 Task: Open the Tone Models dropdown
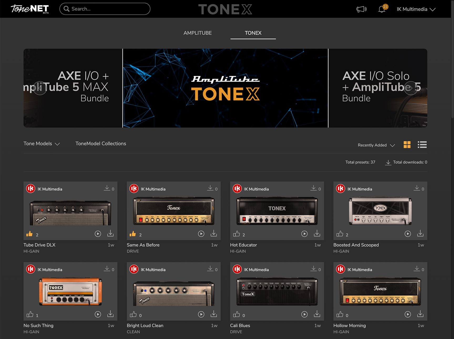click(42, 144)
